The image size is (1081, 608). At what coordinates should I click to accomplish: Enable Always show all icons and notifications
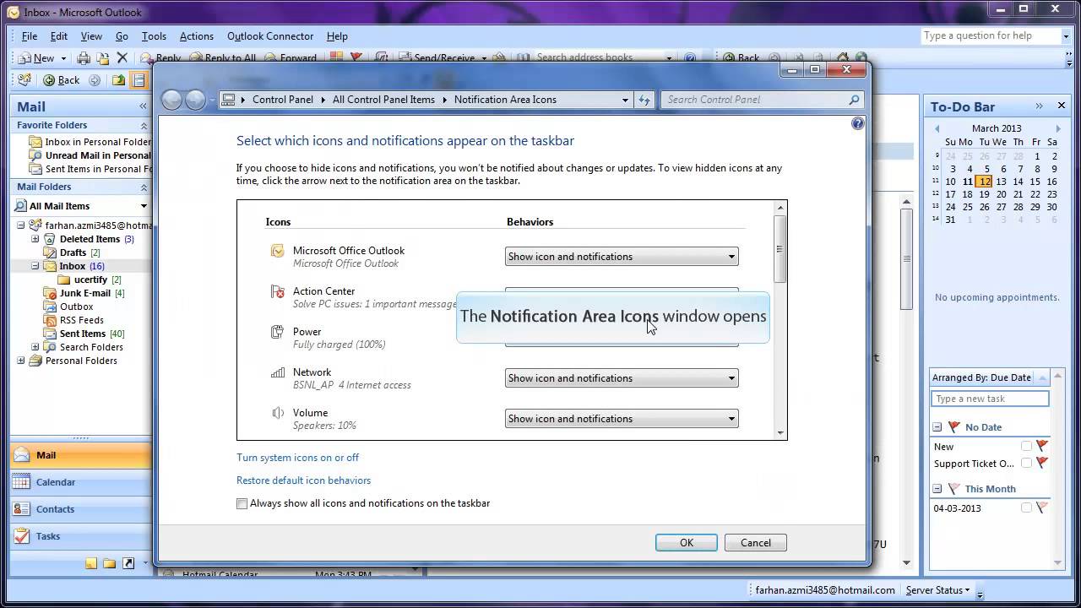pos(242,503)
